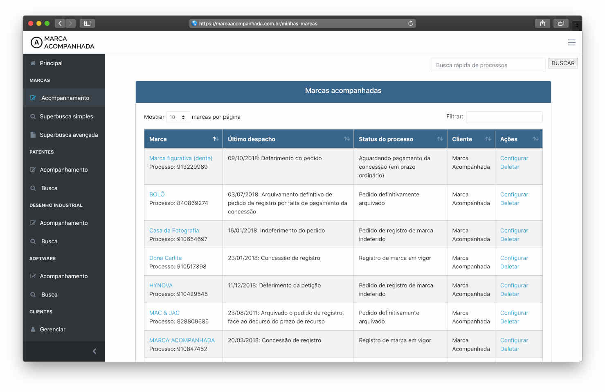Image resolution: width=605 pixels, height=392 pixels.
Task: Click the BUSCAR button
Action: (x=563, y=63)
